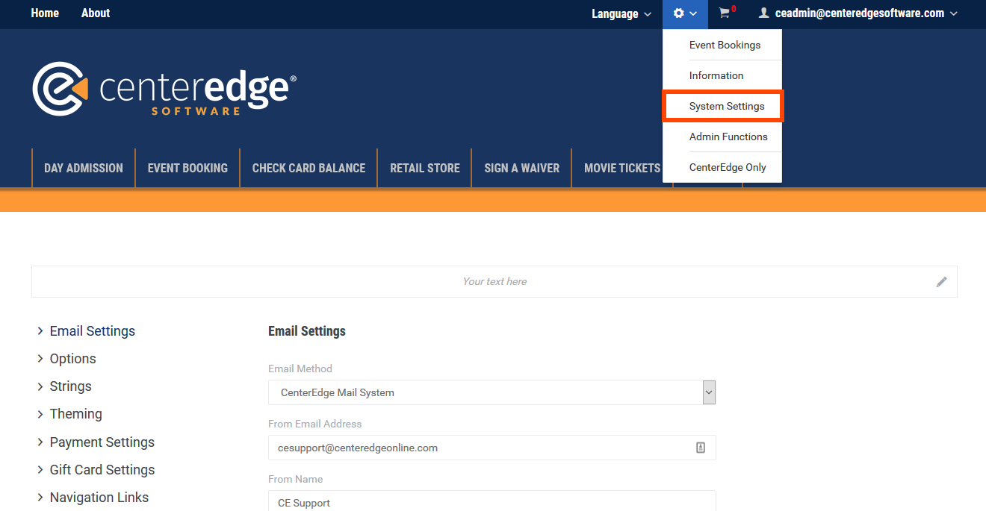Viewport: 986px width, 511px height.
Task: Click the 'Email Method' field label
Action: coord(300,369)
